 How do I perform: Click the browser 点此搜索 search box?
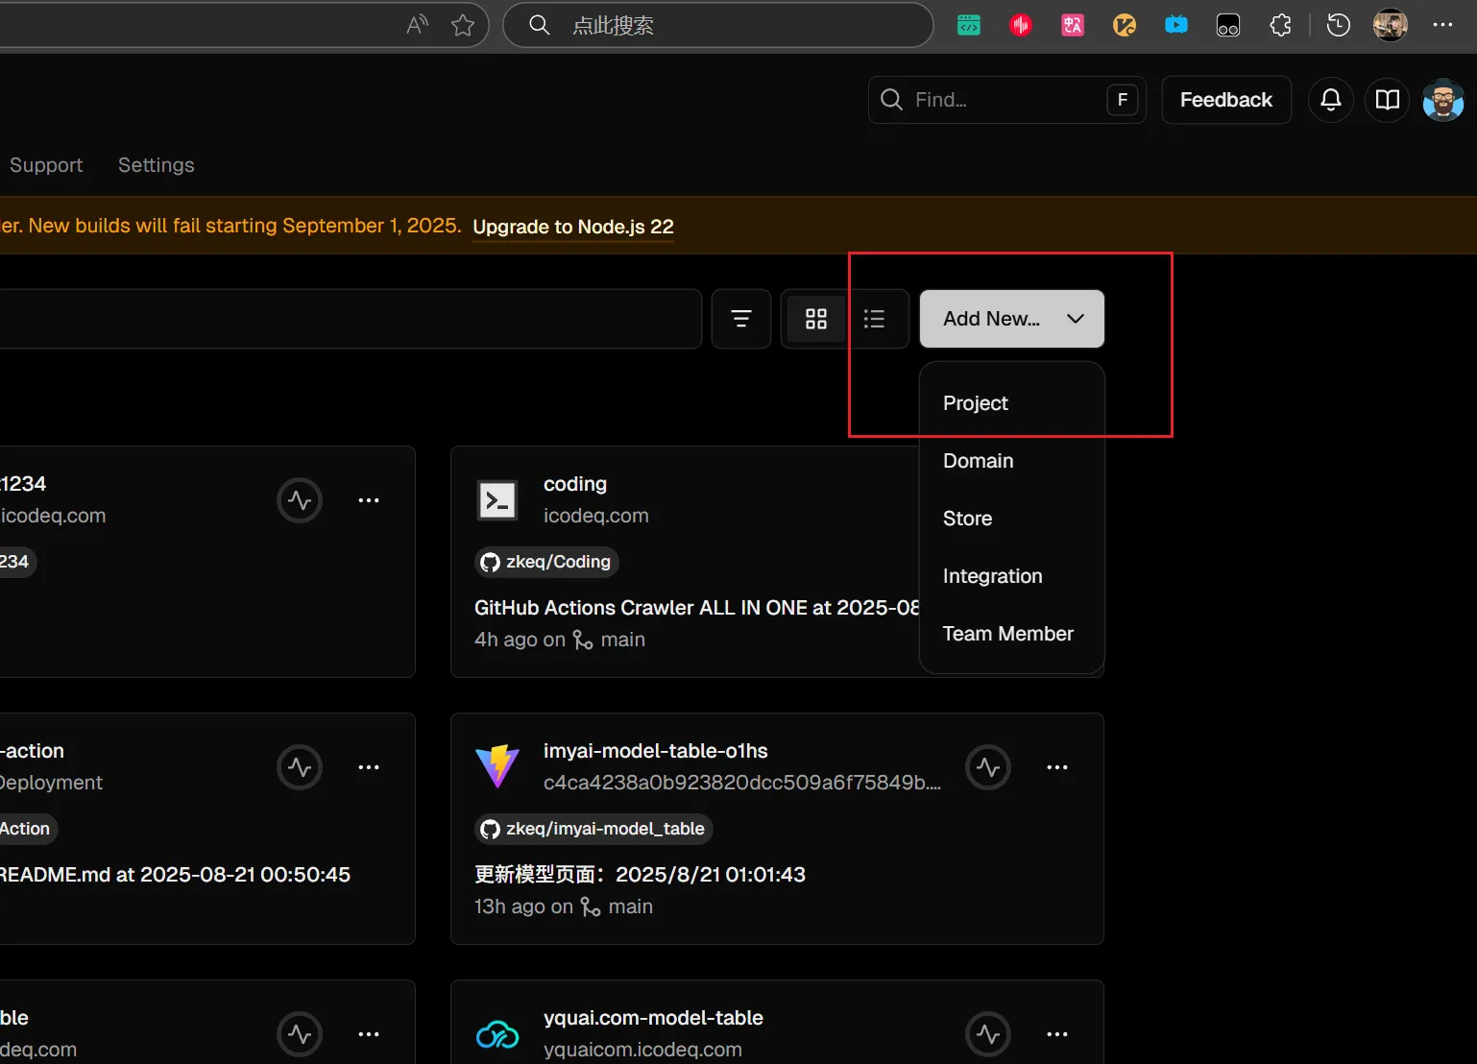718,25
